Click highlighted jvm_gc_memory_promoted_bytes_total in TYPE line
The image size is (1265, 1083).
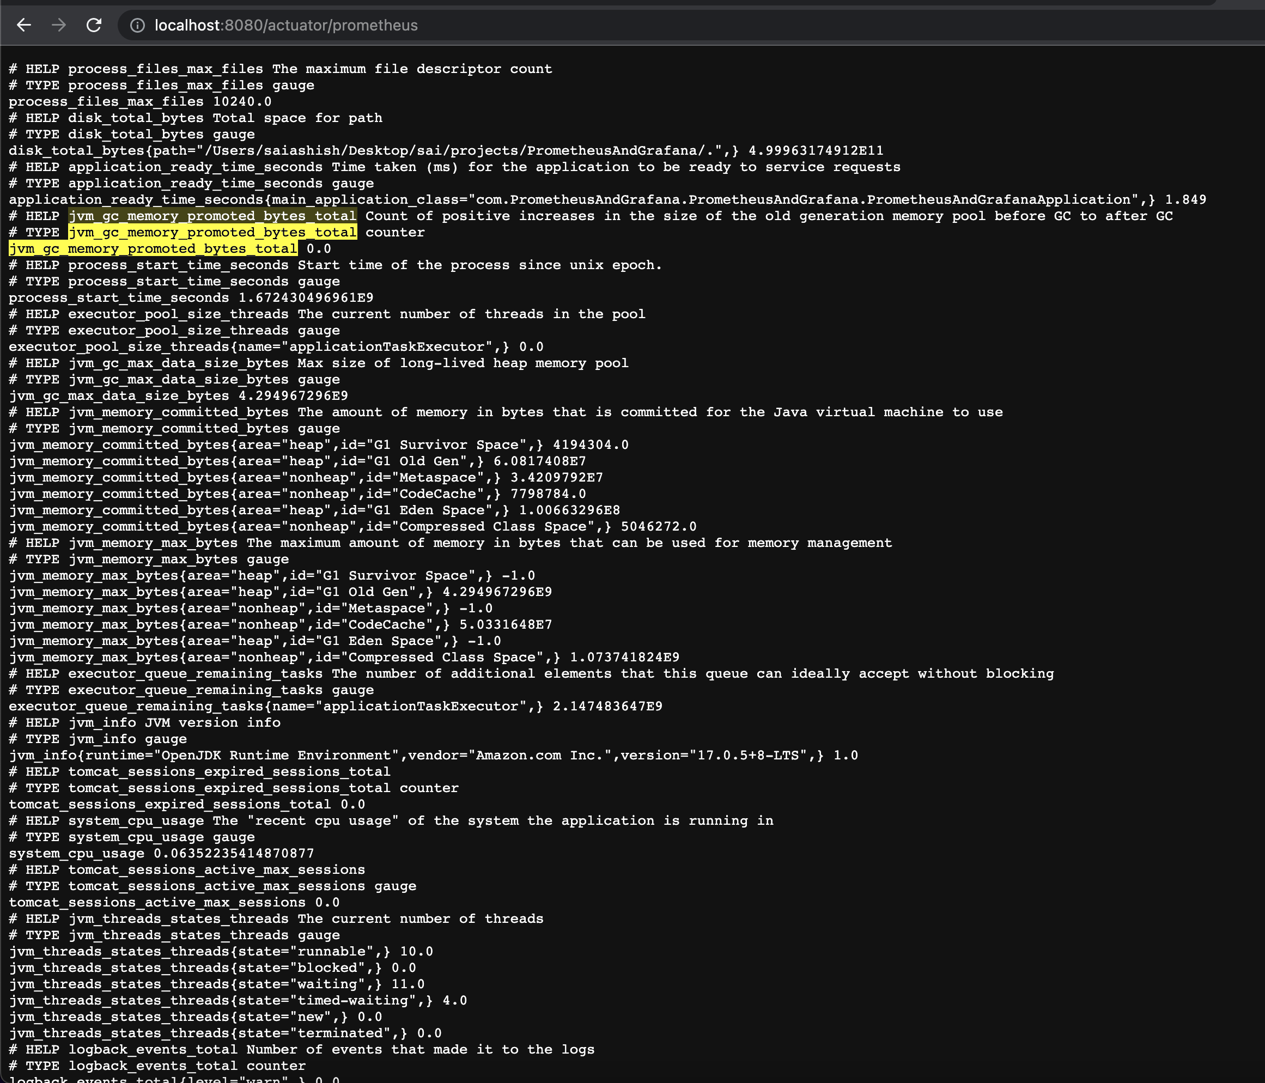(x=212, y=233)
